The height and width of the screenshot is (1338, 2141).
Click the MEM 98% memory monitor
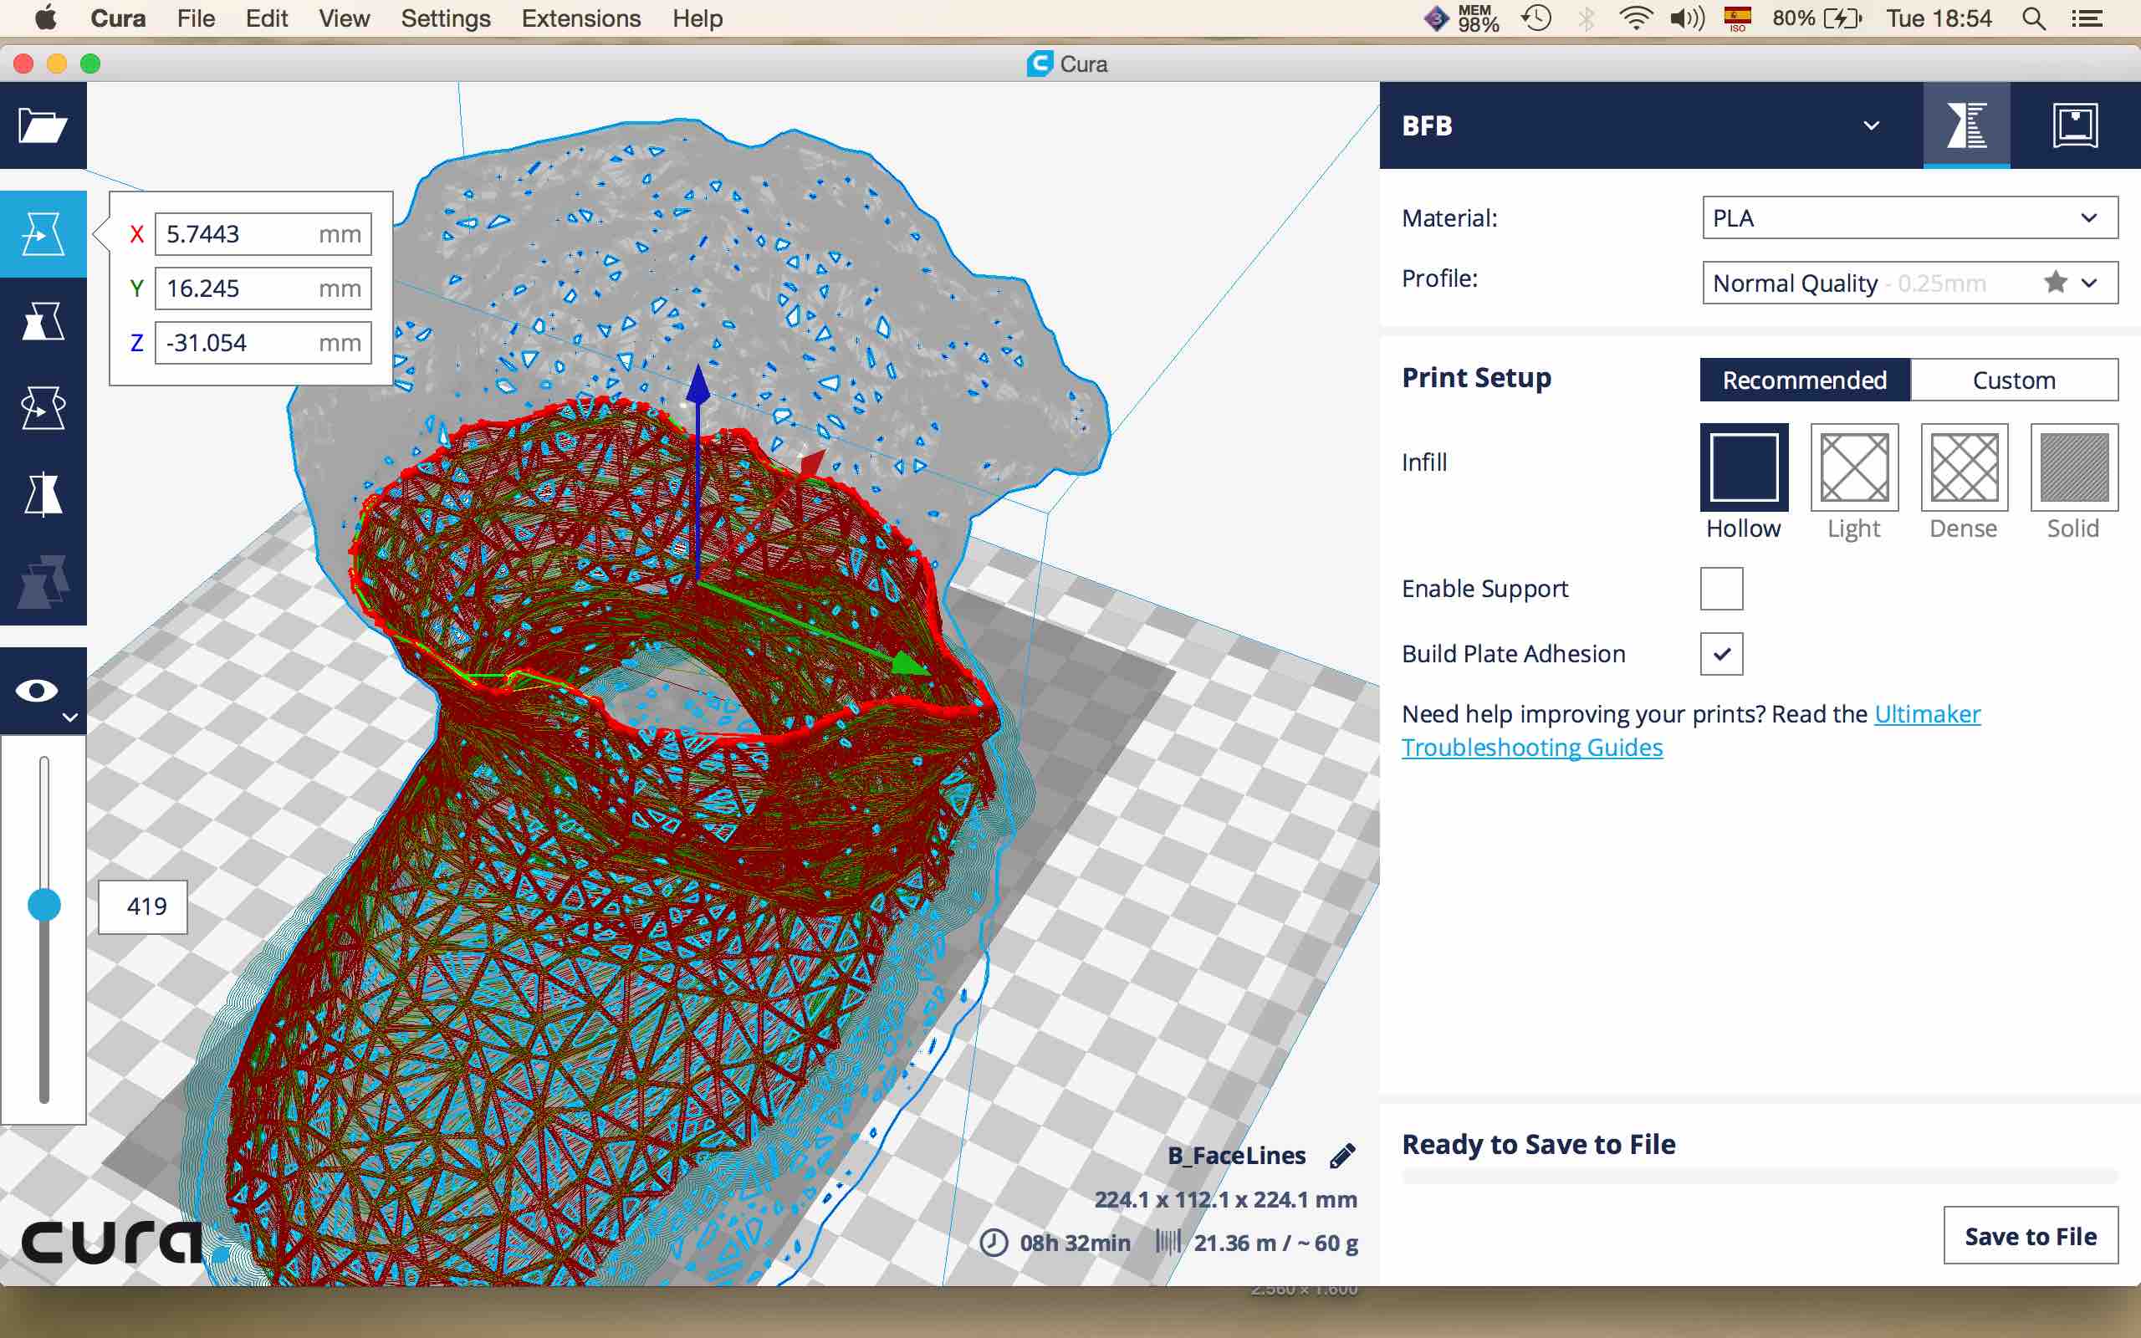(1479, 18)
